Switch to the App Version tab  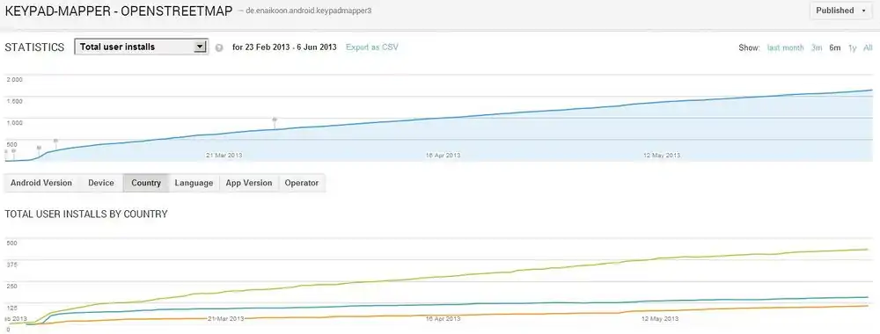click(249, 183)
